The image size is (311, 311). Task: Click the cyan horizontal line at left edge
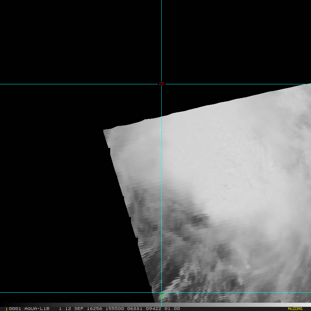(2, 292)
